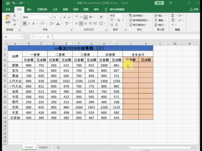
Task: Align text left
Action: [x=77, y=23]
